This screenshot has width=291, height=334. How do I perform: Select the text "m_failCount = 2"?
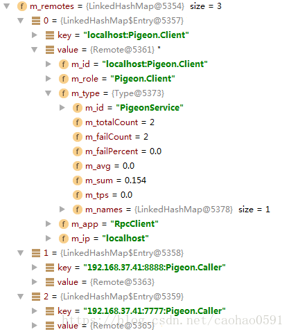pyautogui.click(x=117, y=137)
